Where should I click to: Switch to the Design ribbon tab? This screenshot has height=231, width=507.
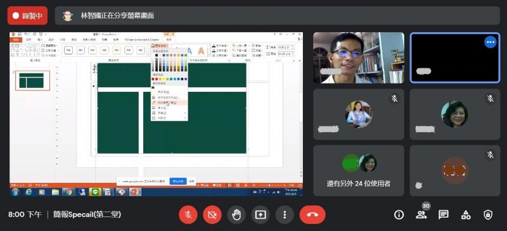[x=51, y=39]
